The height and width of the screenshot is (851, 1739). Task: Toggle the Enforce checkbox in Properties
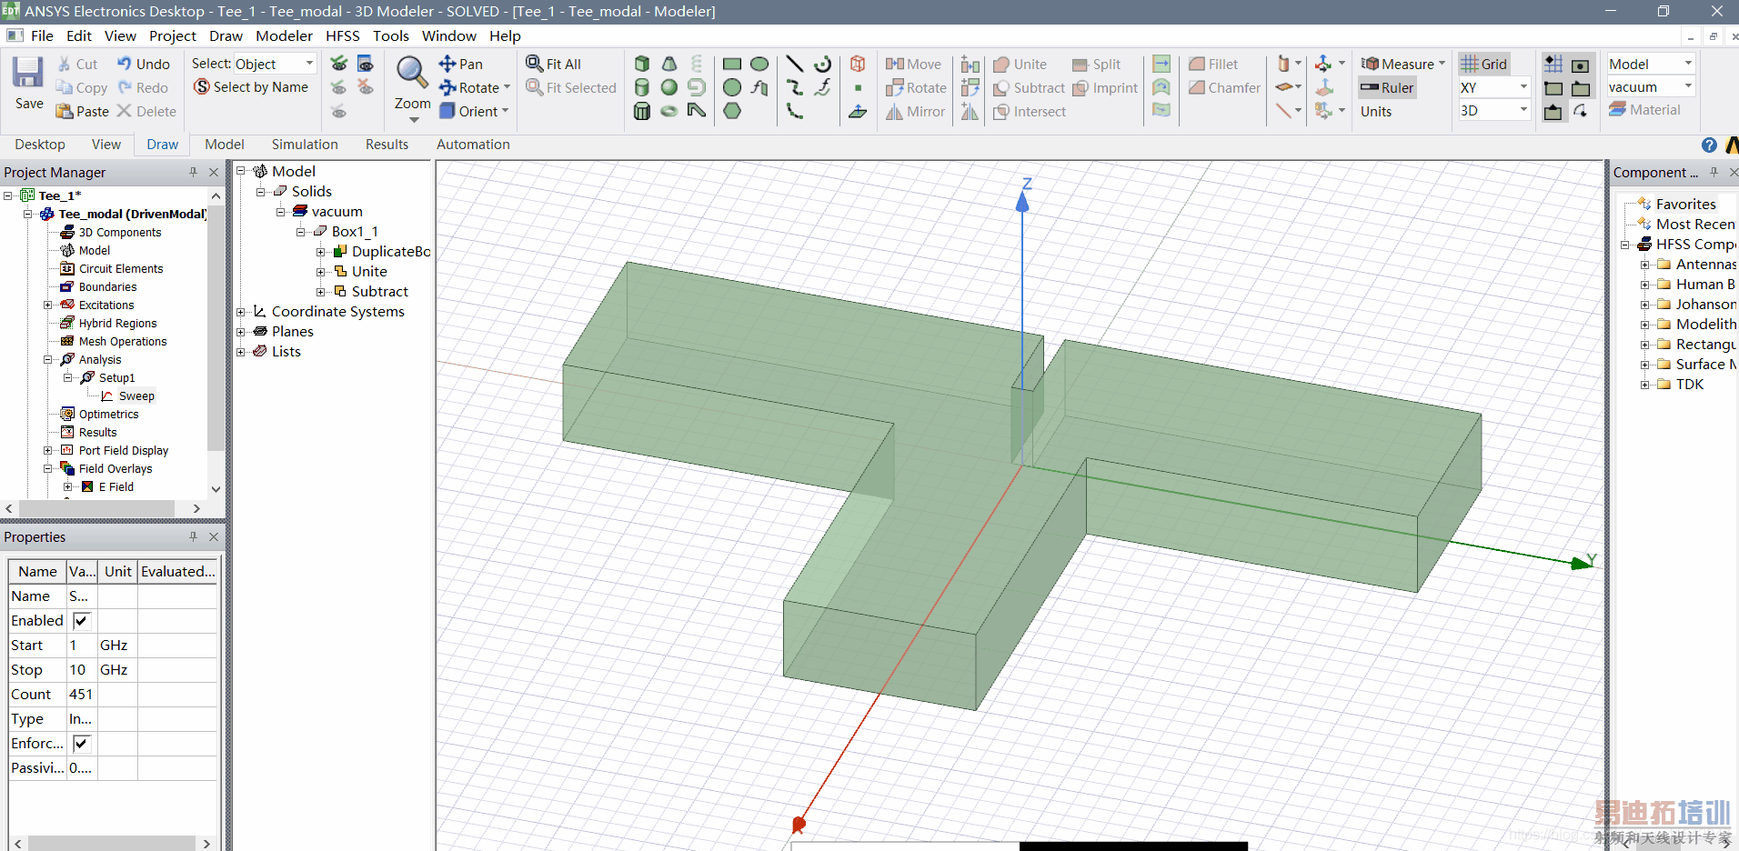click(x=81, y=743)
